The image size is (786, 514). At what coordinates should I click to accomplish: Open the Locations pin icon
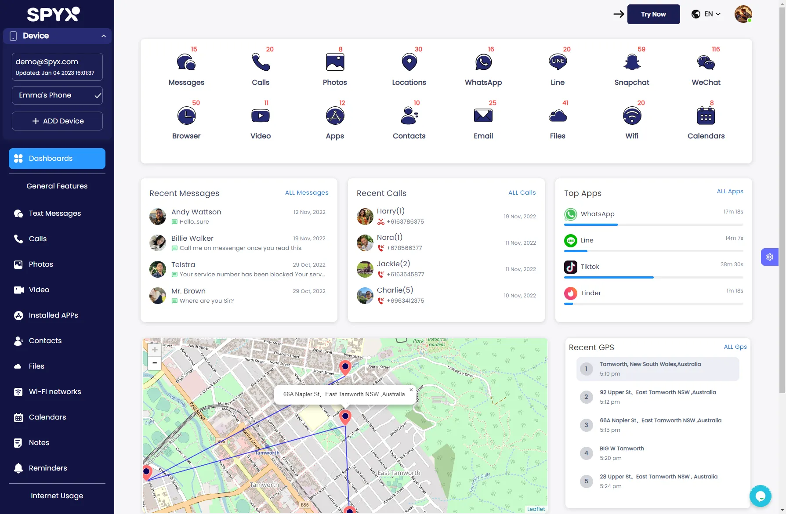[x=409, y=62]
